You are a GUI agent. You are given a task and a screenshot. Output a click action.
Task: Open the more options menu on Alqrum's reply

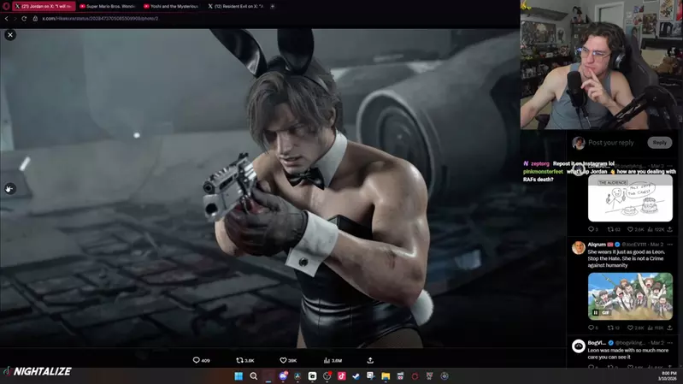669,245
